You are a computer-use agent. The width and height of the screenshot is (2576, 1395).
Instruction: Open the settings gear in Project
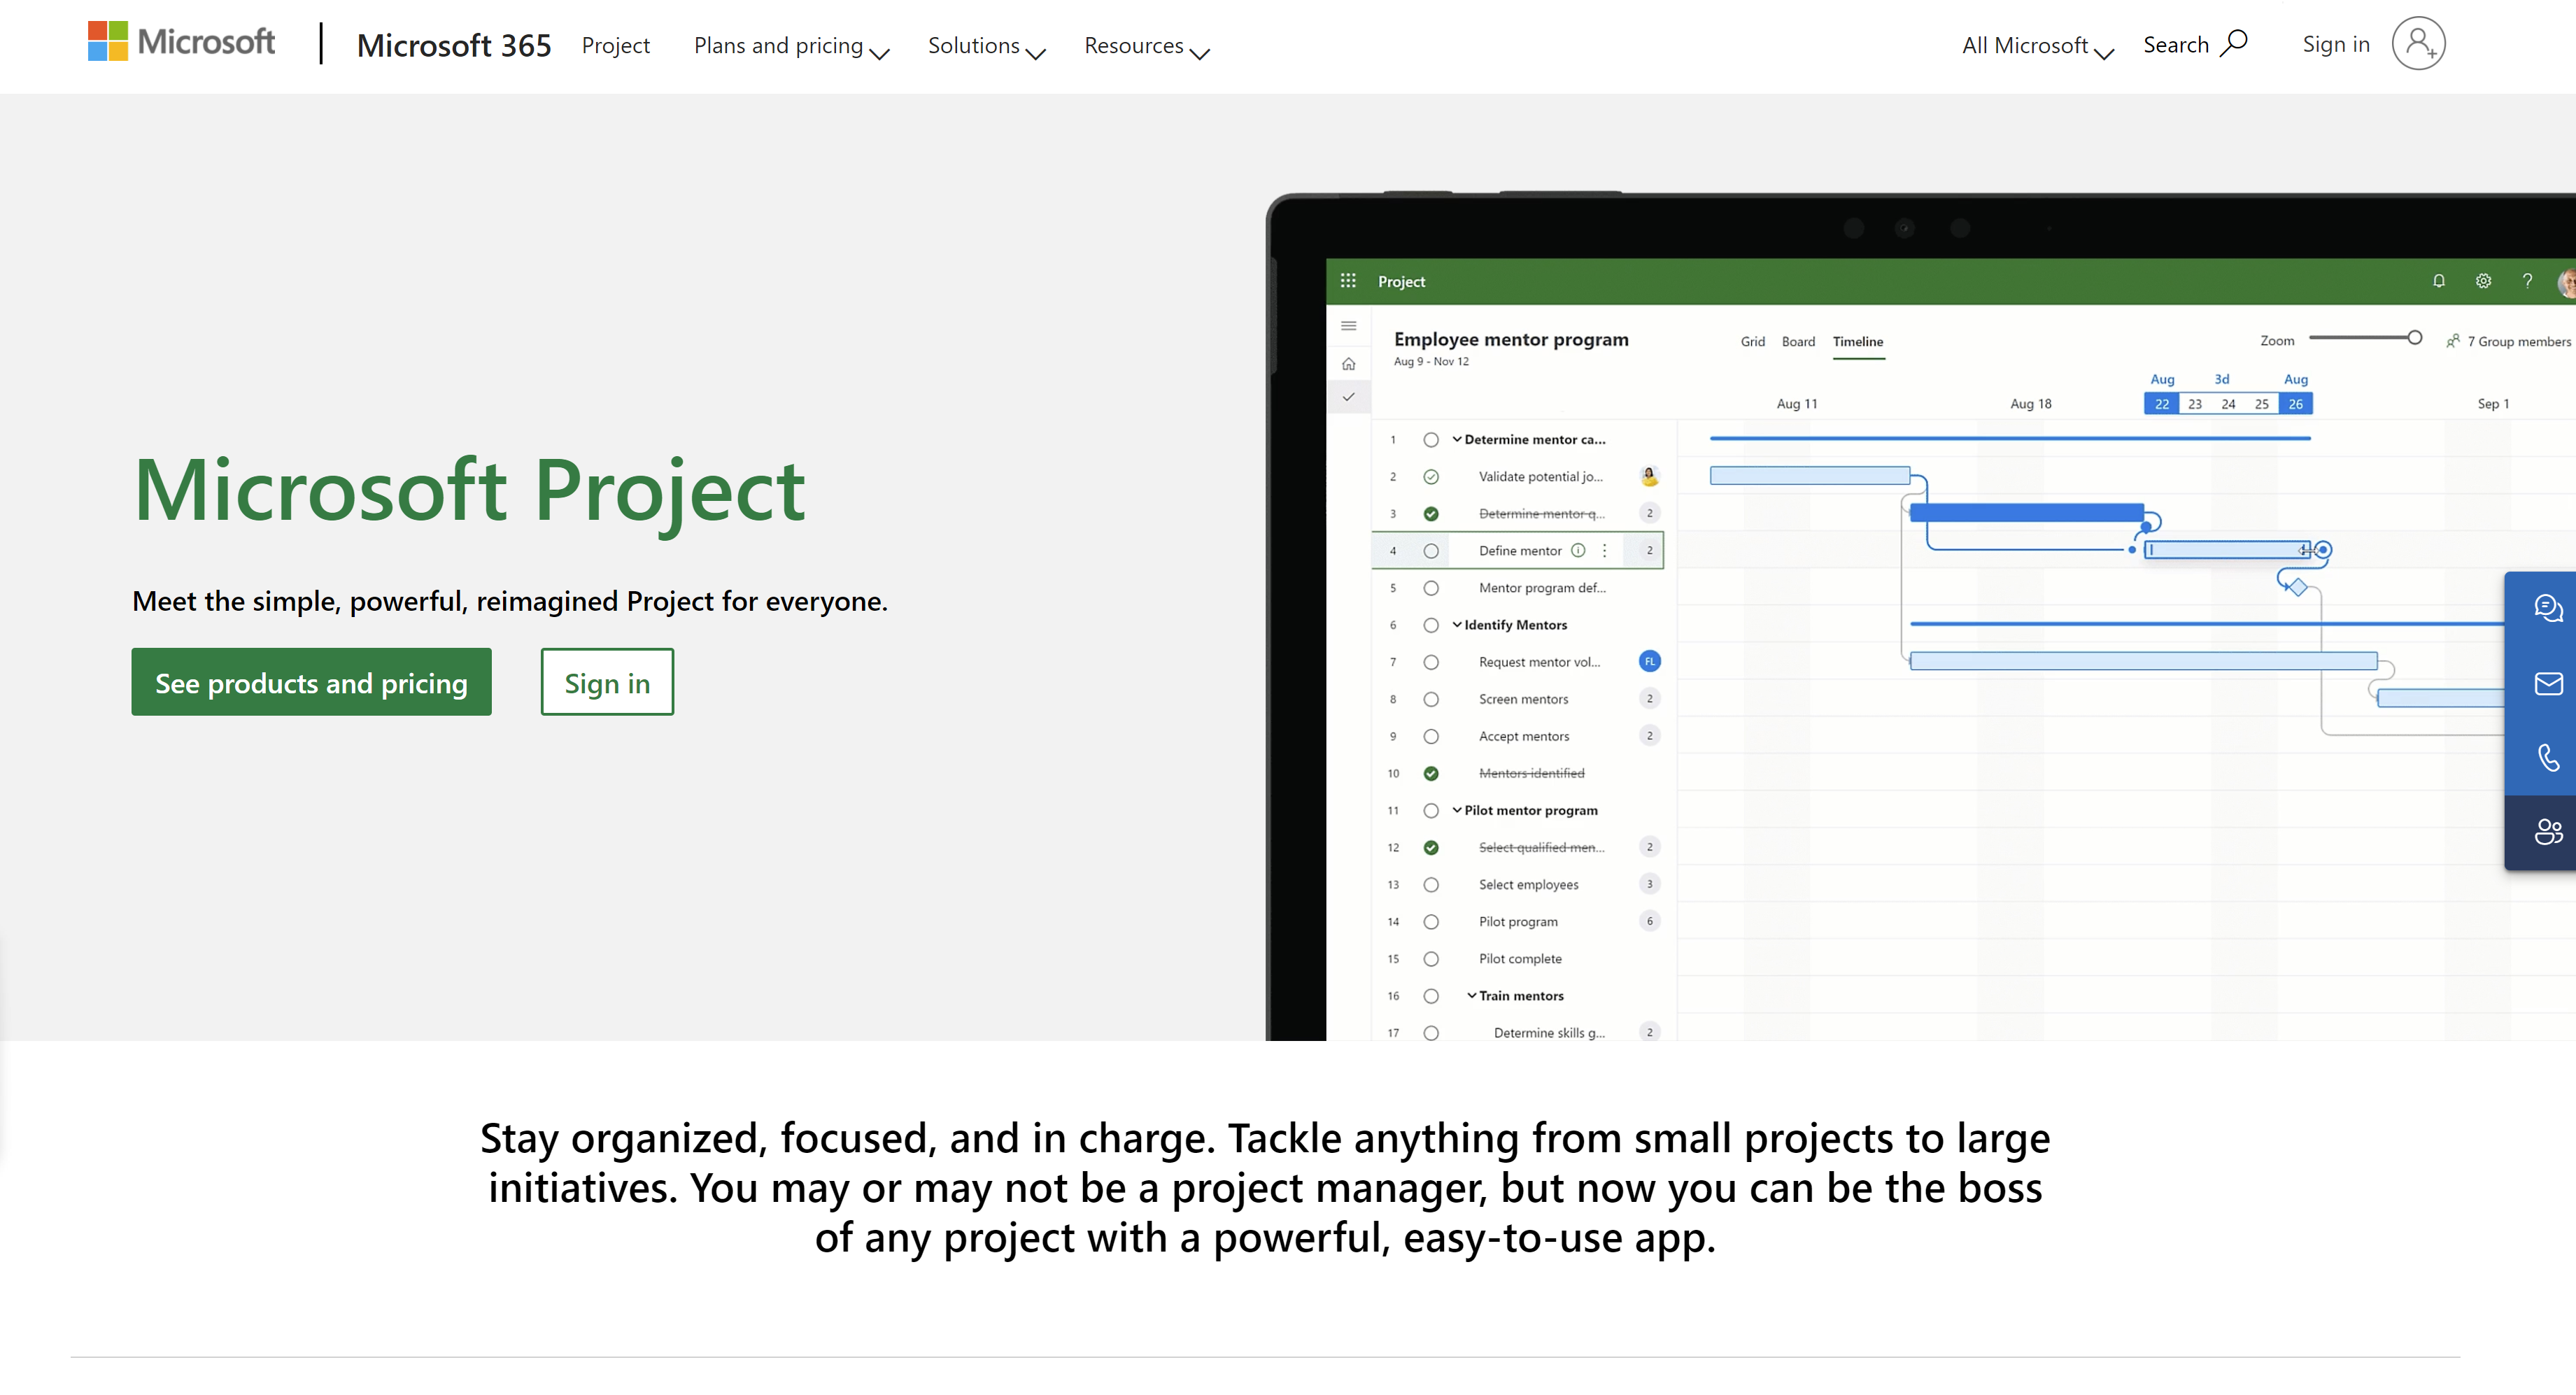click(x=2483, y=281)
